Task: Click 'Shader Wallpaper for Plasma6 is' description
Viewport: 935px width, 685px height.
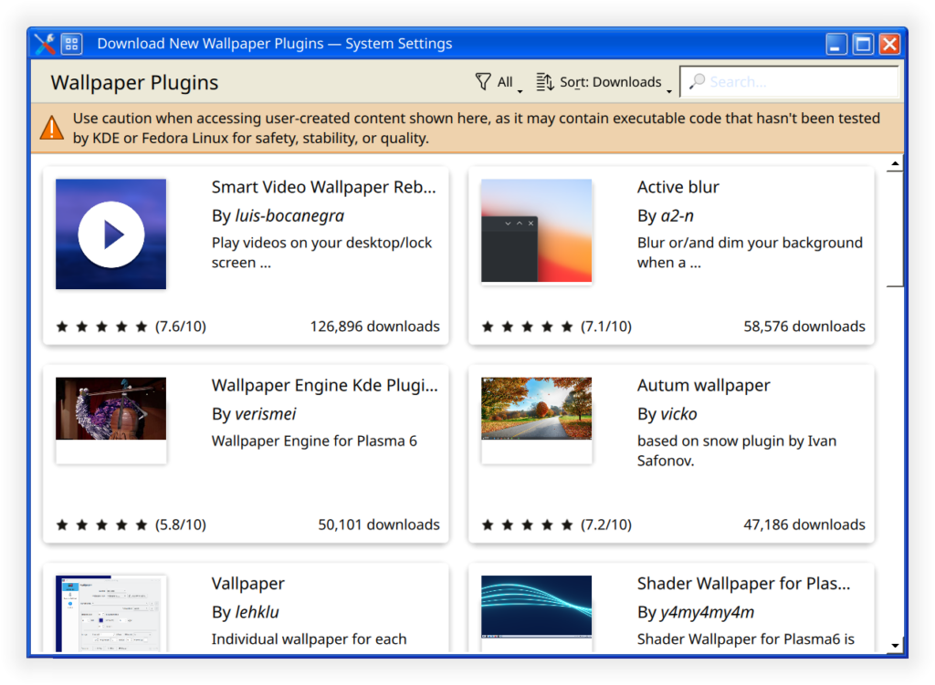Action: 745,639
